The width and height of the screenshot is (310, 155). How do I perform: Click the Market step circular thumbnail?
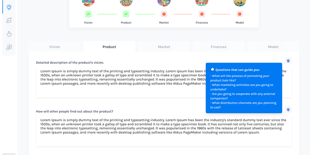click(x=164, y=3)
